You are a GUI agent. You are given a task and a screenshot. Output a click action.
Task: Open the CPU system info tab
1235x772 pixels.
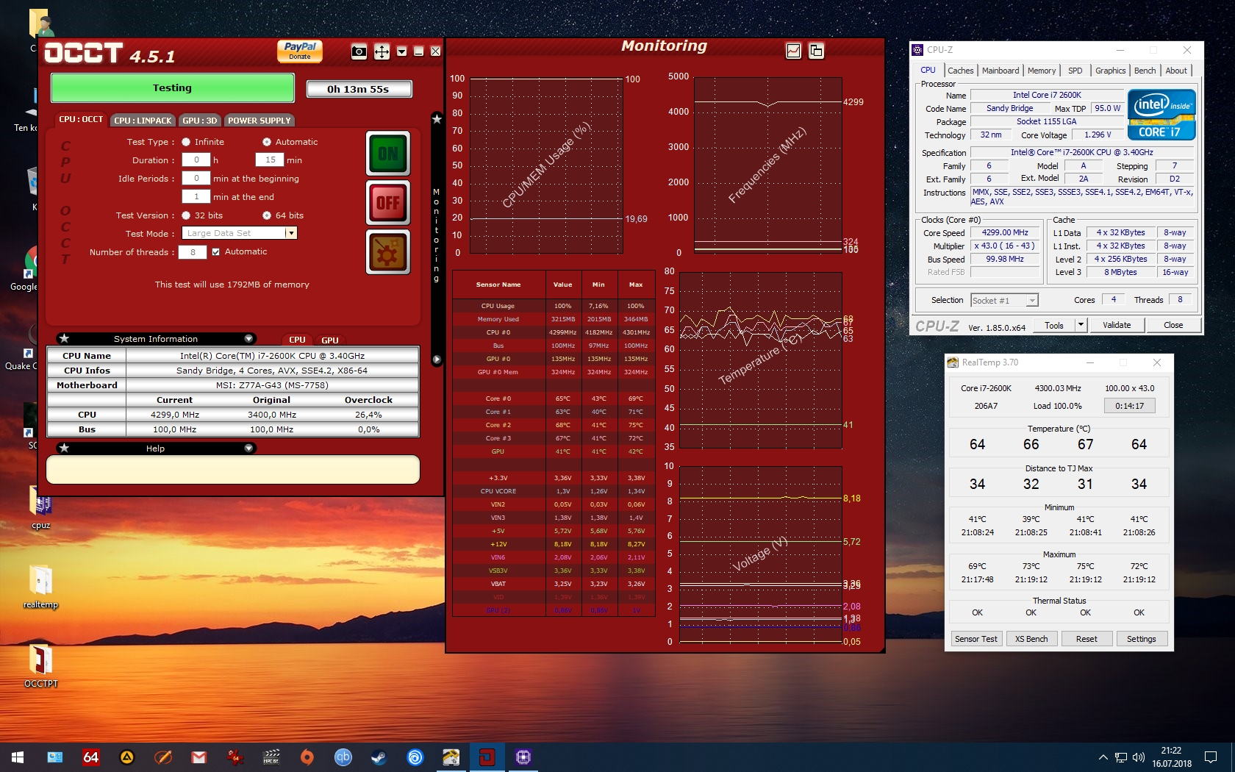pyautogui.click(x=297, y=340)
